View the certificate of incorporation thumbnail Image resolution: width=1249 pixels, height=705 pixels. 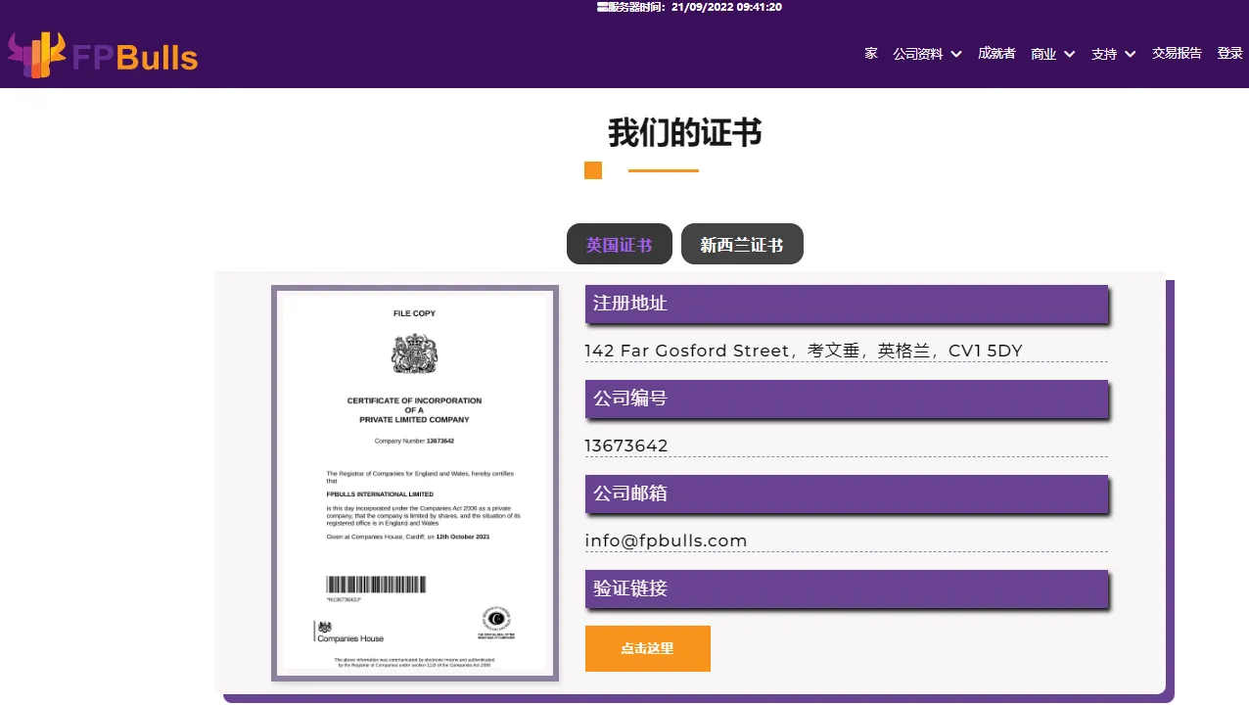(x=415, y=483)
